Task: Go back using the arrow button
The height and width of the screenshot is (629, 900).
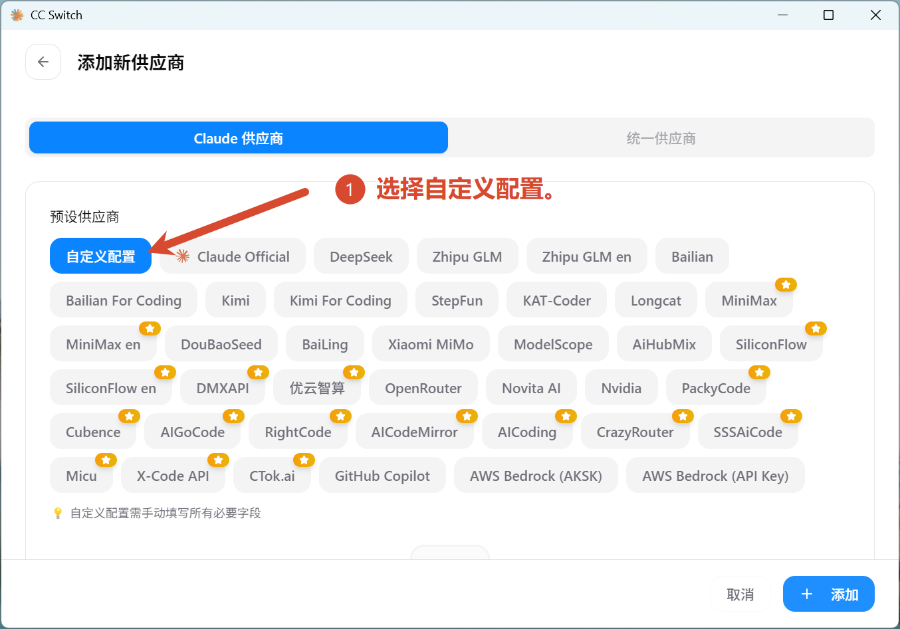Action: (43, 62)
